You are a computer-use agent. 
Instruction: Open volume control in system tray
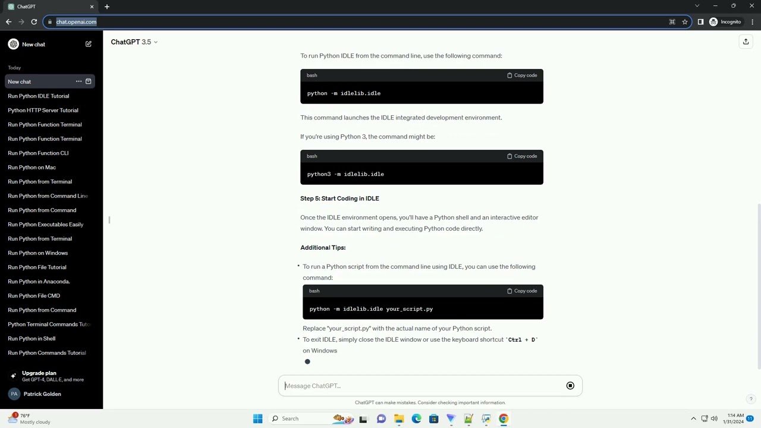point(714,418)
